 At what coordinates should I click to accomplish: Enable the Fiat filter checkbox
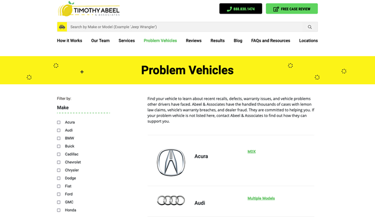coord(59,186)
